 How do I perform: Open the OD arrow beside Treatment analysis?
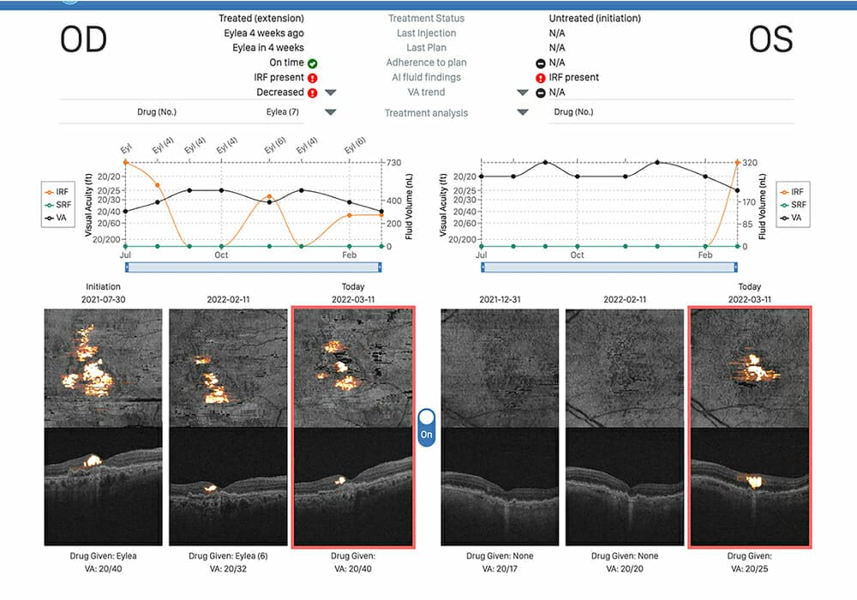coord(331,112)
